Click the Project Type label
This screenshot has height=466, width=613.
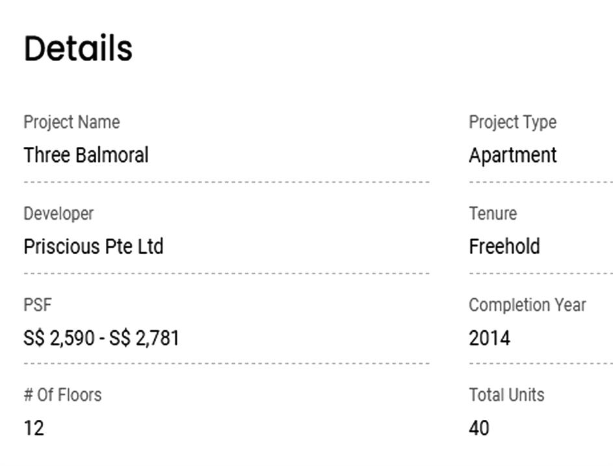(512, 122)
